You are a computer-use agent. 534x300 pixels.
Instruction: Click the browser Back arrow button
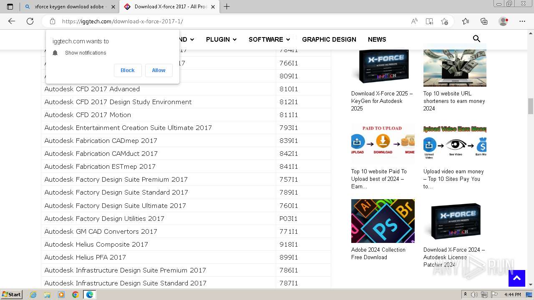click(x=12, y=21)
